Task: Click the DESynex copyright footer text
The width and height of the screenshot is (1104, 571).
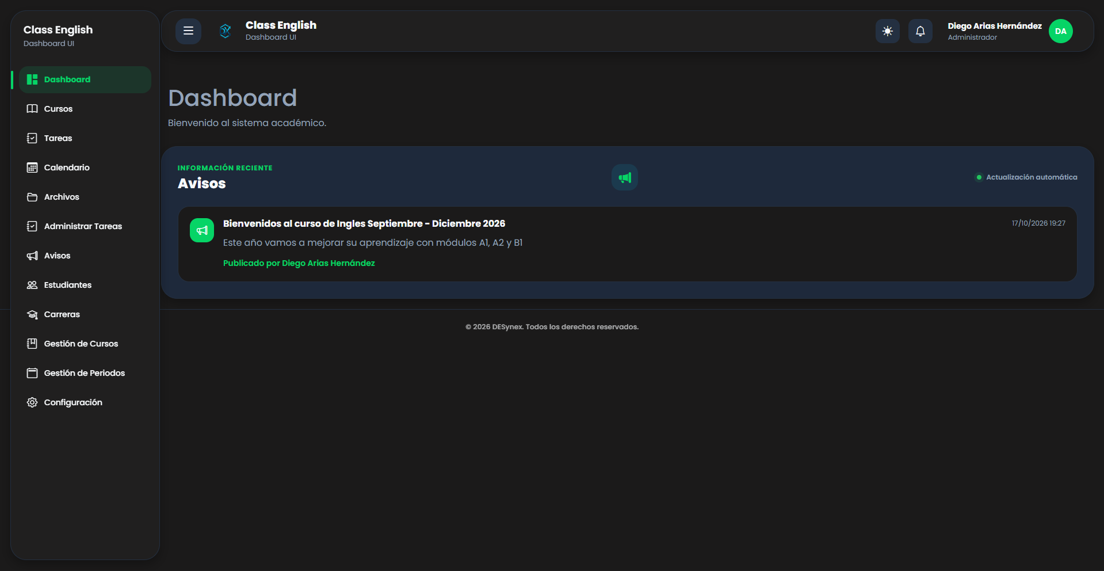Action: pos(552,327)
